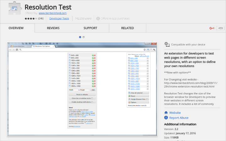Viewport: 226px width, 141px height.
Task: Click the extension preview screenshot
Action: point(82,89)
